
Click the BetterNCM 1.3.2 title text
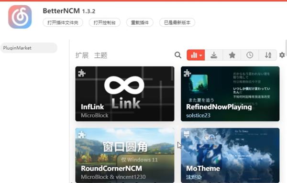(69, 11)
